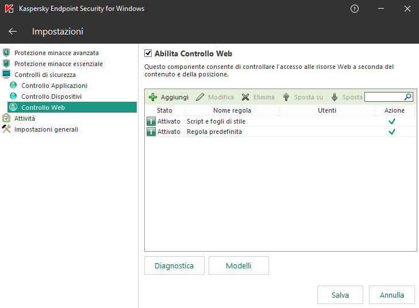Click the Modifica toolbar label
419x308 pixels.
[x=221, y=97]
